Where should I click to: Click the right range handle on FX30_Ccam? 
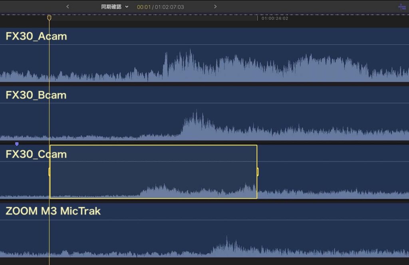258,172
